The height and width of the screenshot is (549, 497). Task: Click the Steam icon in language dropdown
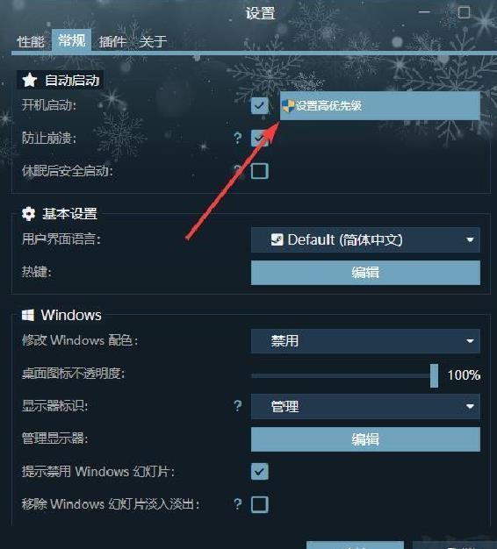277,239
